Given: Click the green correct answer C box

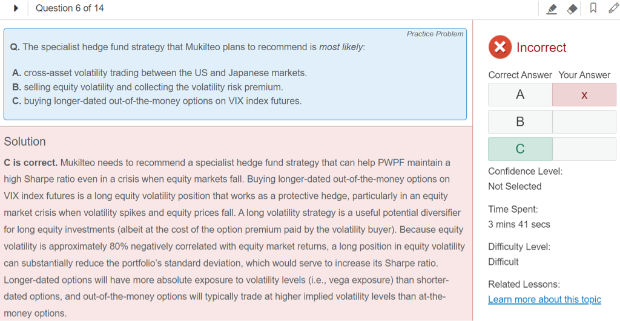Looking at the screenshot, I should point(520,149).
